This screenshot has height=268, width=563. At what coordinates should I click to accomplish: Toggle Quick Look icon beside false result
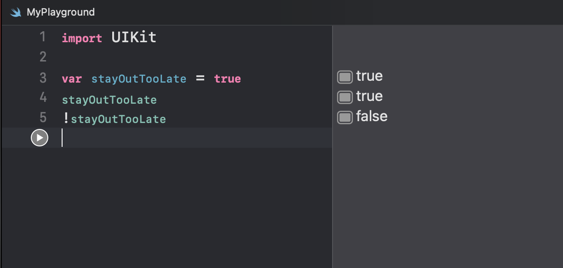point(345,117)
